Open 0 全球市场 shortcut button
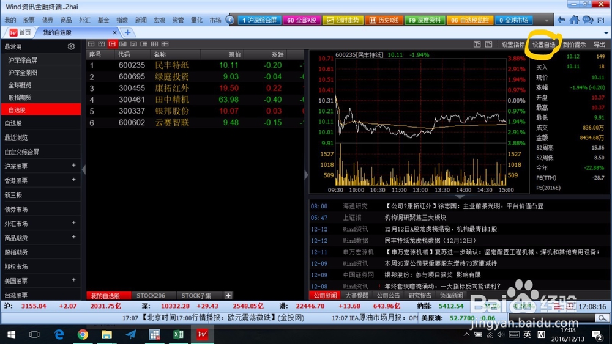 [514, 20]
